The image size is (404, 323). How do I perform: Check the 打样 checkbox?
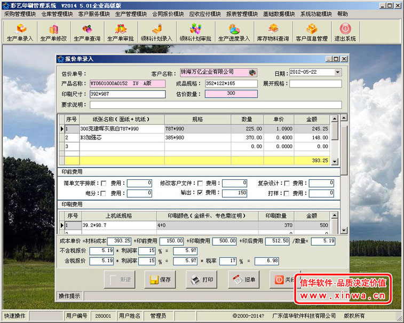[287, 193]
